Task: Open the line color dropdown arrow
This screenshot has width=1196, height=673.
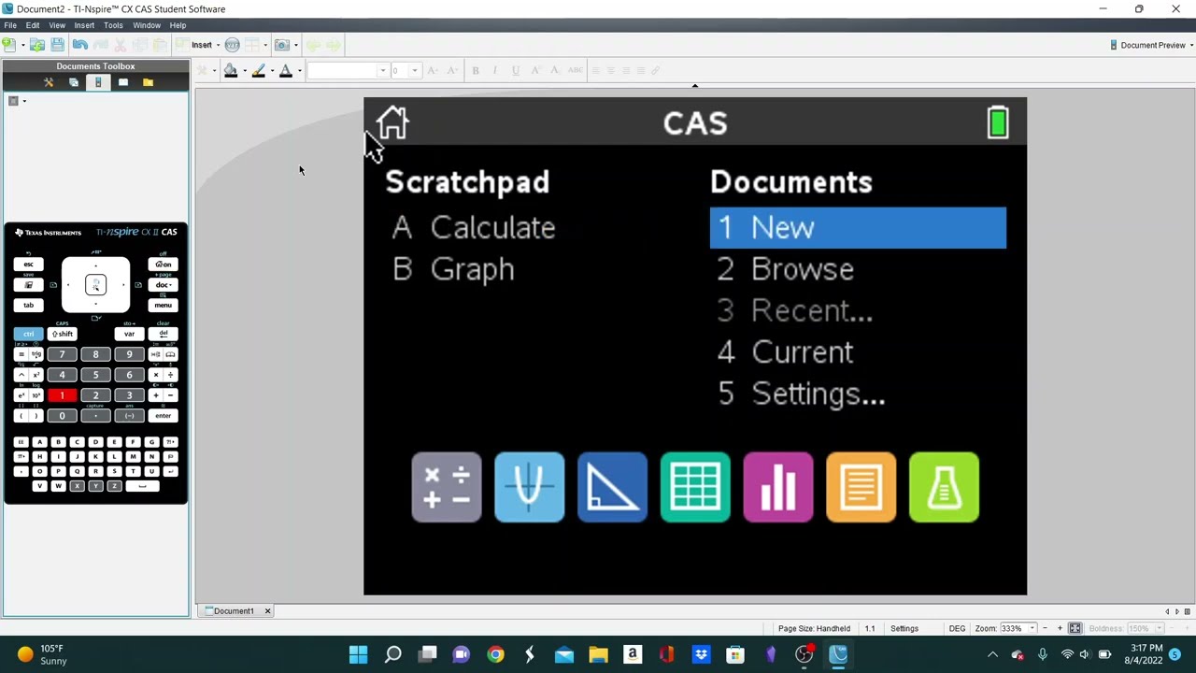Action: [x=272, y=71]
